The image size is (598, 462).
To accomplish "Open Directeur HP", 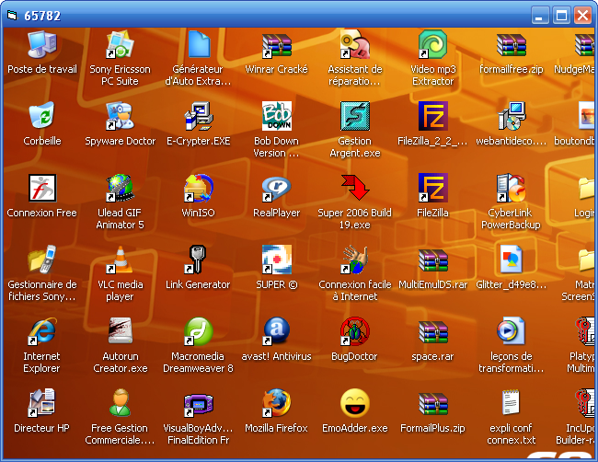I will tap(42, 403).
